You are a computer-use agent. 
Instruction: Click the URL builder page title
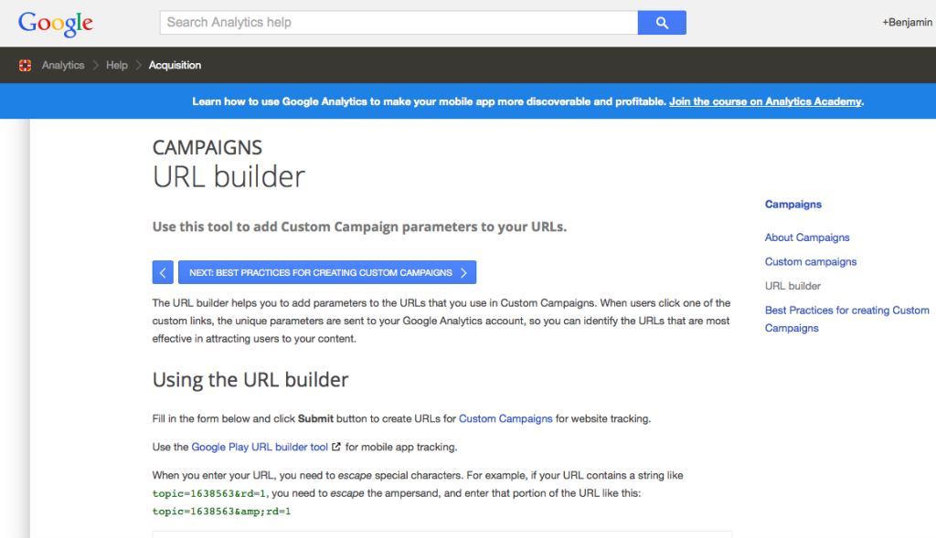tap(229, 177)
